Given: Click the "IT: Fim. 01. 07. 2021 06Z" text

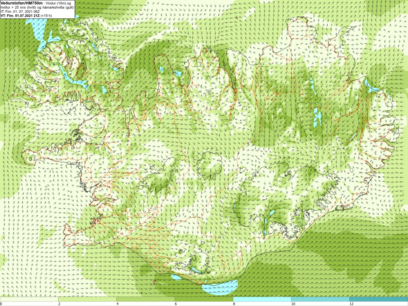Looking at the screenshot, I should tap(20, 11).
